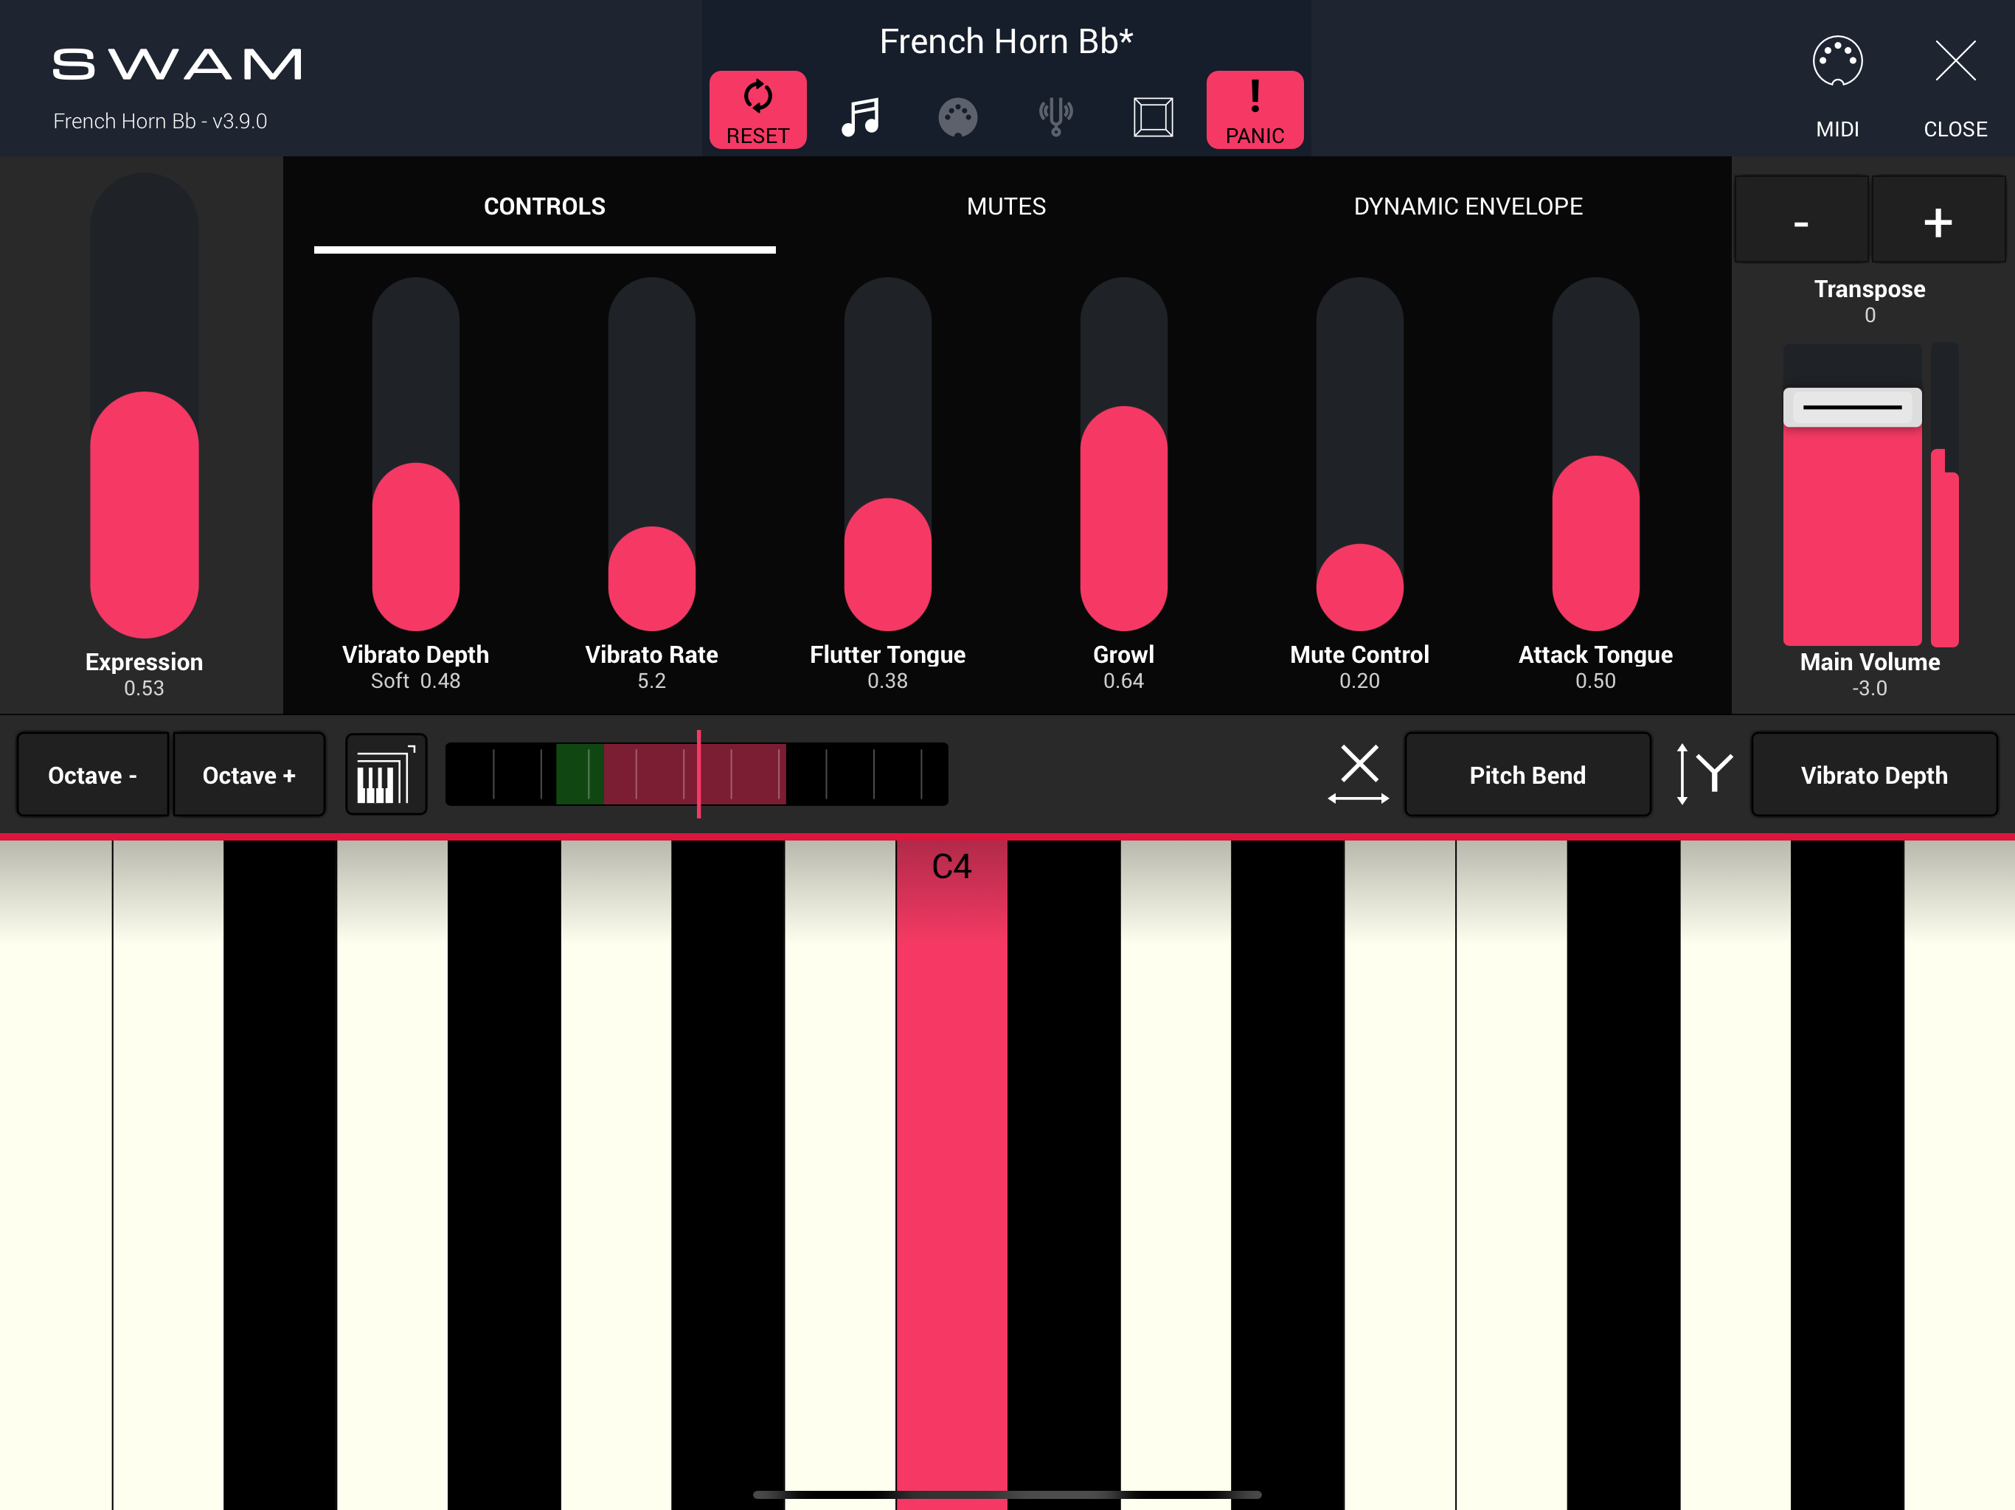The height and width of the screenshot is (1510, 2015).
Task: Click the Transpose value 0
Action: (1869, 315)
